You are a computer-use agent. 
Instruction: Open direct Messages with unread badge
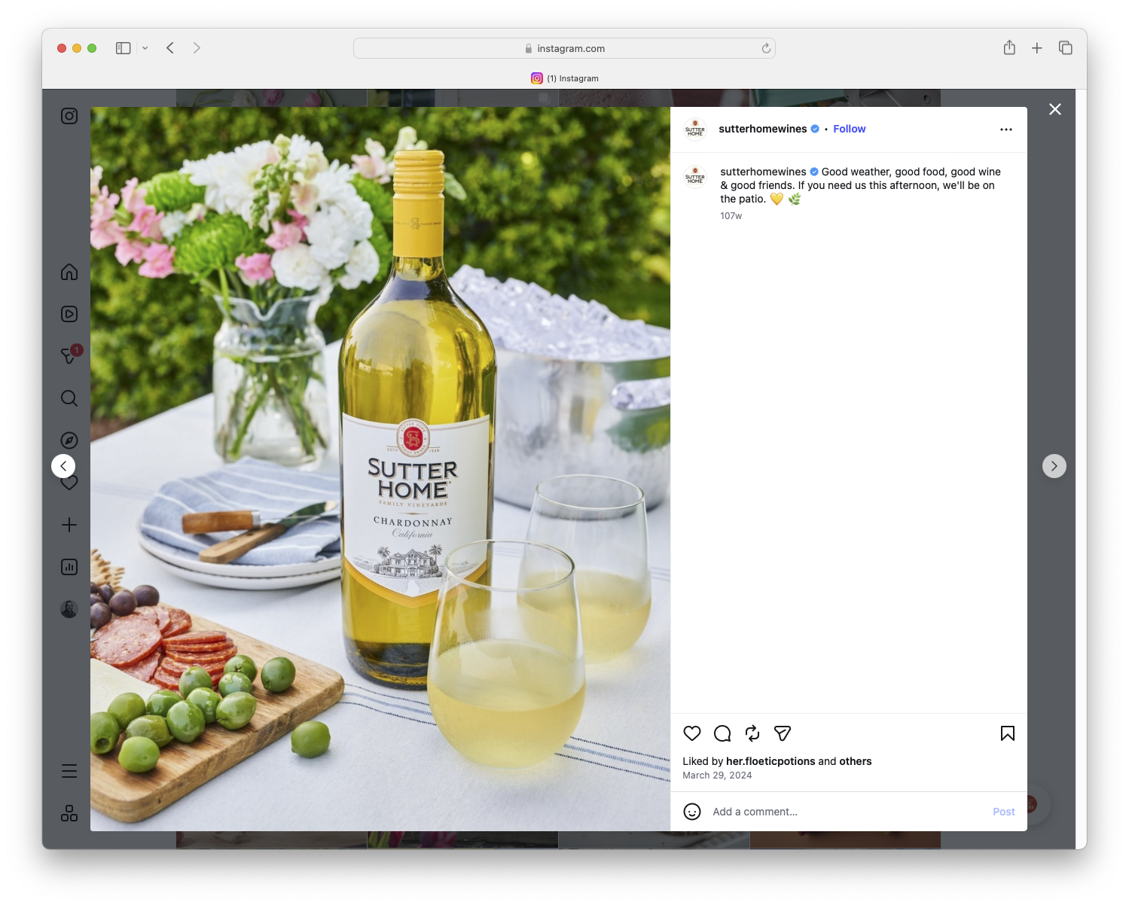(69, 356)
